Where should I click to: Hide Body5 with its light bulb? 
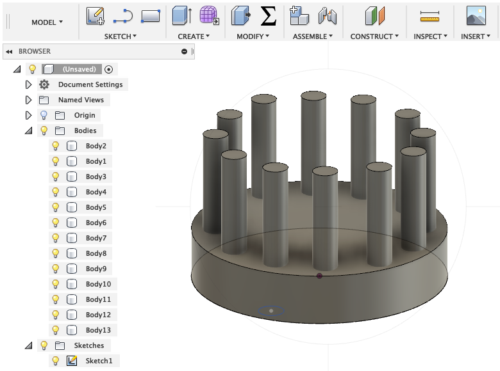click(x=56, y=207)
